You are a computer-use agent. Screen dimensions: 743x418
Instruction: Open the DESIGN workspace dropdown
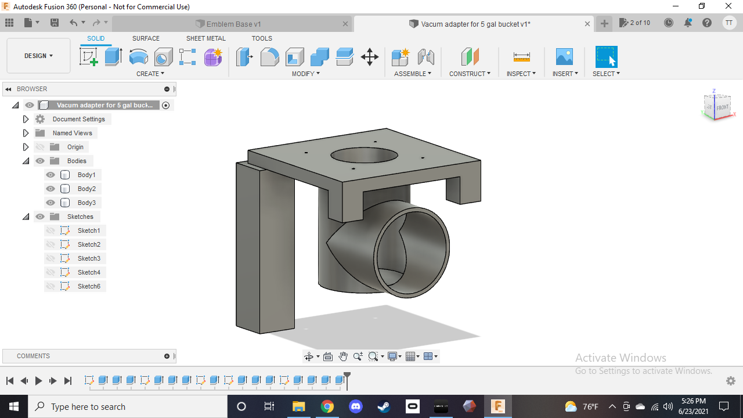(x=38, y=56)
